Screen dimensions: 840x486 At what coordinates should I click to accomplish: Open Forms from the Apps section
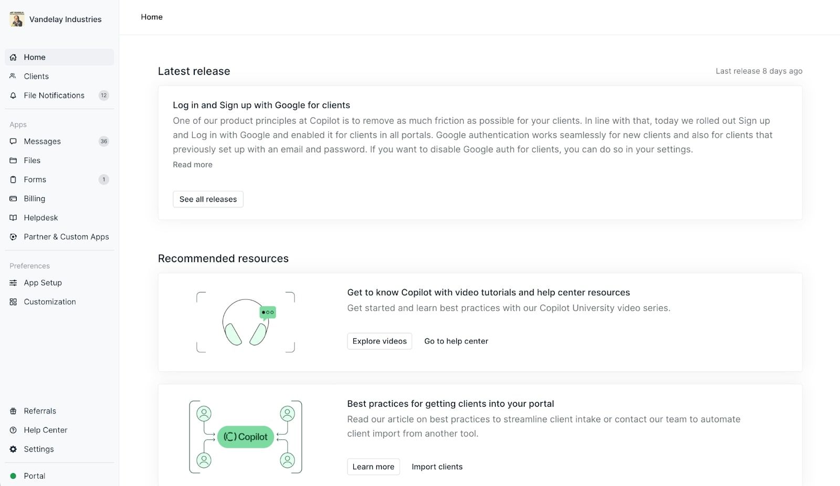35,179
